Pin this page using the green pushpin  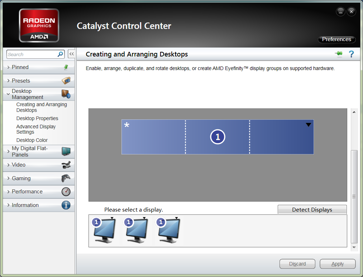(339, 54)
